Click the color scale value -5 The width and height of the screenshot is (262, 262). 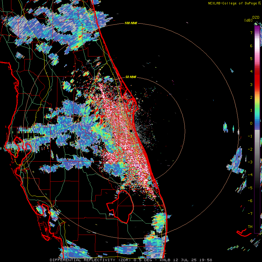(250, 188)
